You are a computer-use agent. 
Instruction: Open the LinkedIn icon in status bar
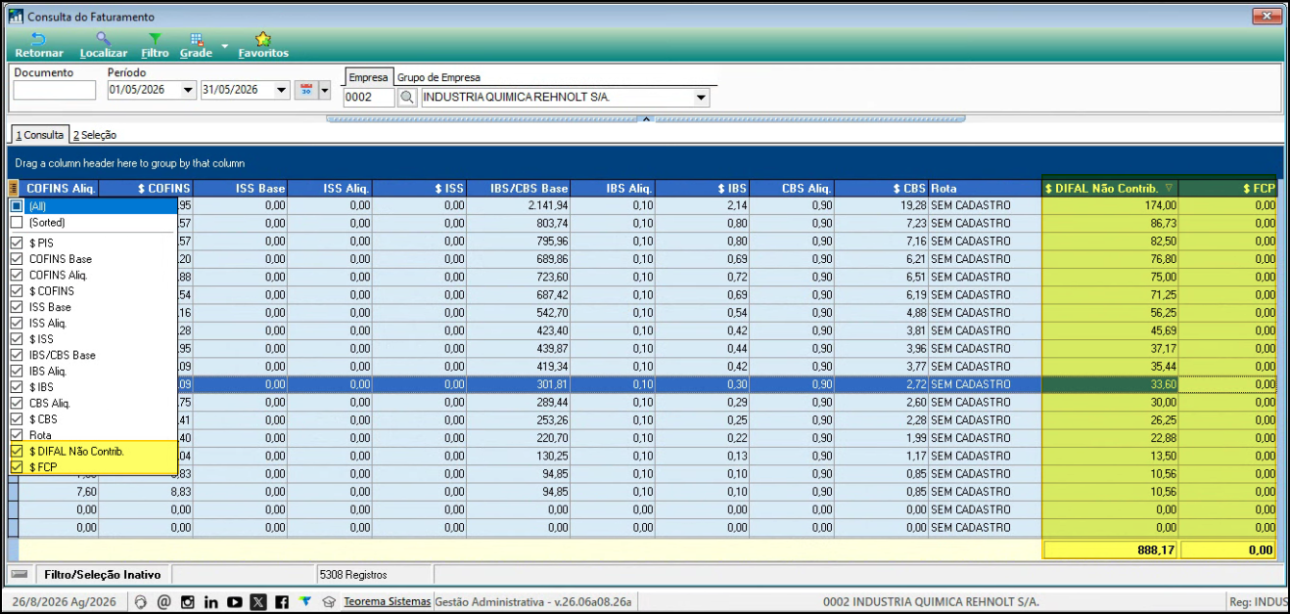pos(210,602)
